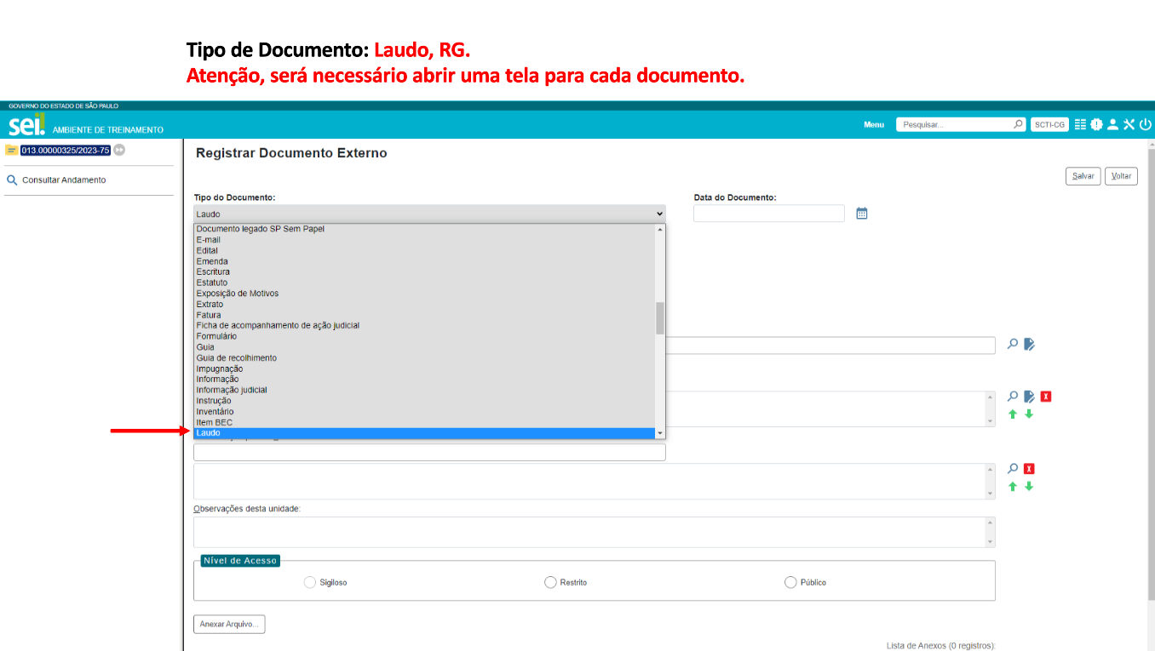Choose 'Ficha de acompanhamento de ação judicial'

pyautogui.click(x=424, y=325)
